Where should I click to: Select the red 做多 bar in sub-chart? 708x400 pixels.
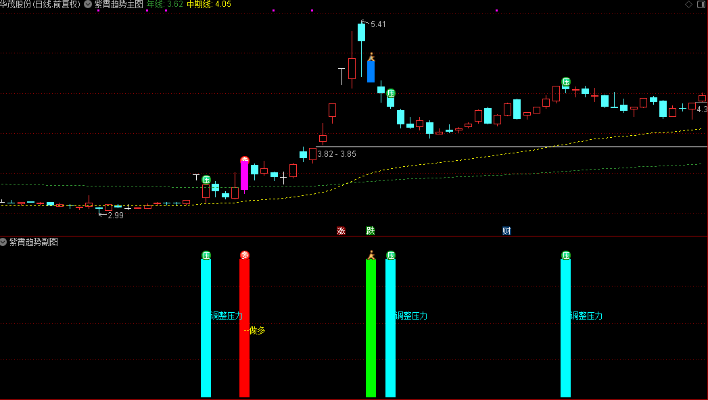click(244, 328)
